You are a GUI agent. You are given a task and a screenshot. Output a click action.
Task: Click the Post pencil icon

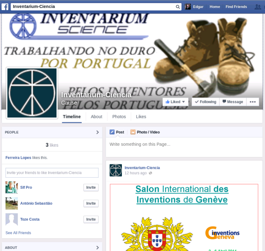tap(112, 132)
